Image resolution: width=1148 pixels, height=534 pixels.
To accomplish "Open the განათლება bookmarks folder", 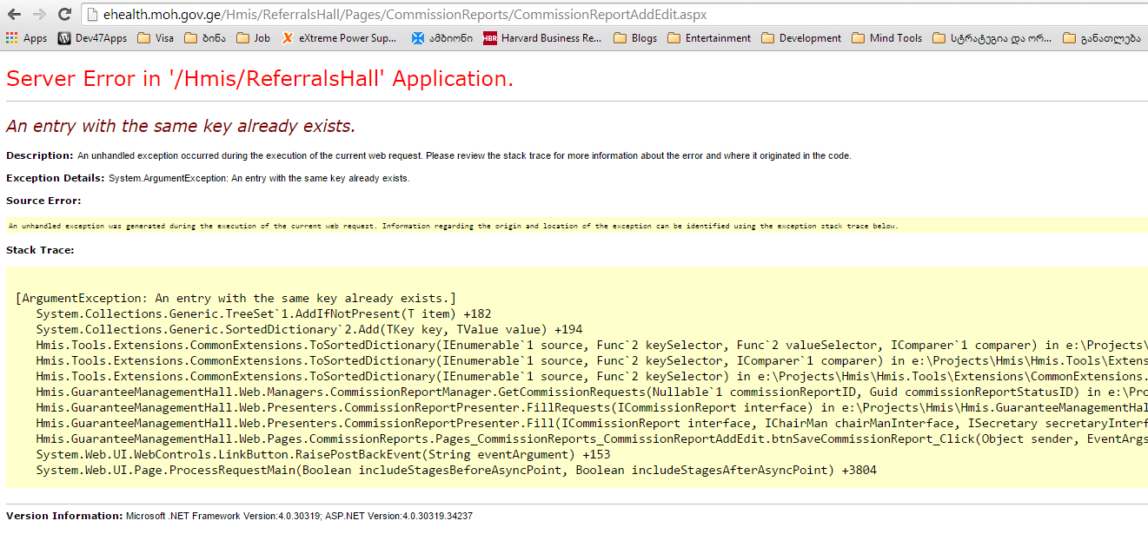I will pyautogui.click(x=1100, y=38).
